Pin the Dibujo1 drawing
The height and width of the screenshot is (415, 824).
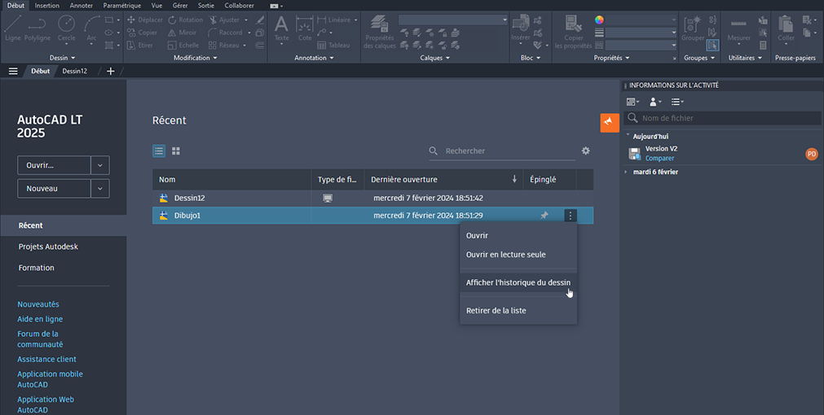[x=544, y=215]
